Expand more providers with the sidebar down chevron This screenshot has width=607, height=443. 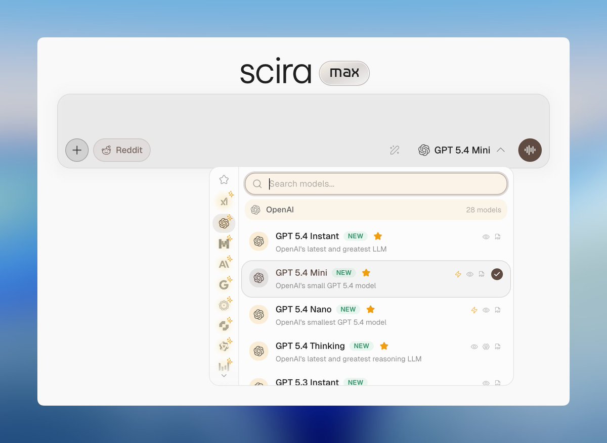pyautogui.click(x=224, y=376)
